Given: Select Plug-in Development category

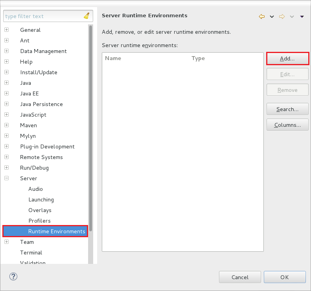Looking at the screenshot, I should point(48,146).
